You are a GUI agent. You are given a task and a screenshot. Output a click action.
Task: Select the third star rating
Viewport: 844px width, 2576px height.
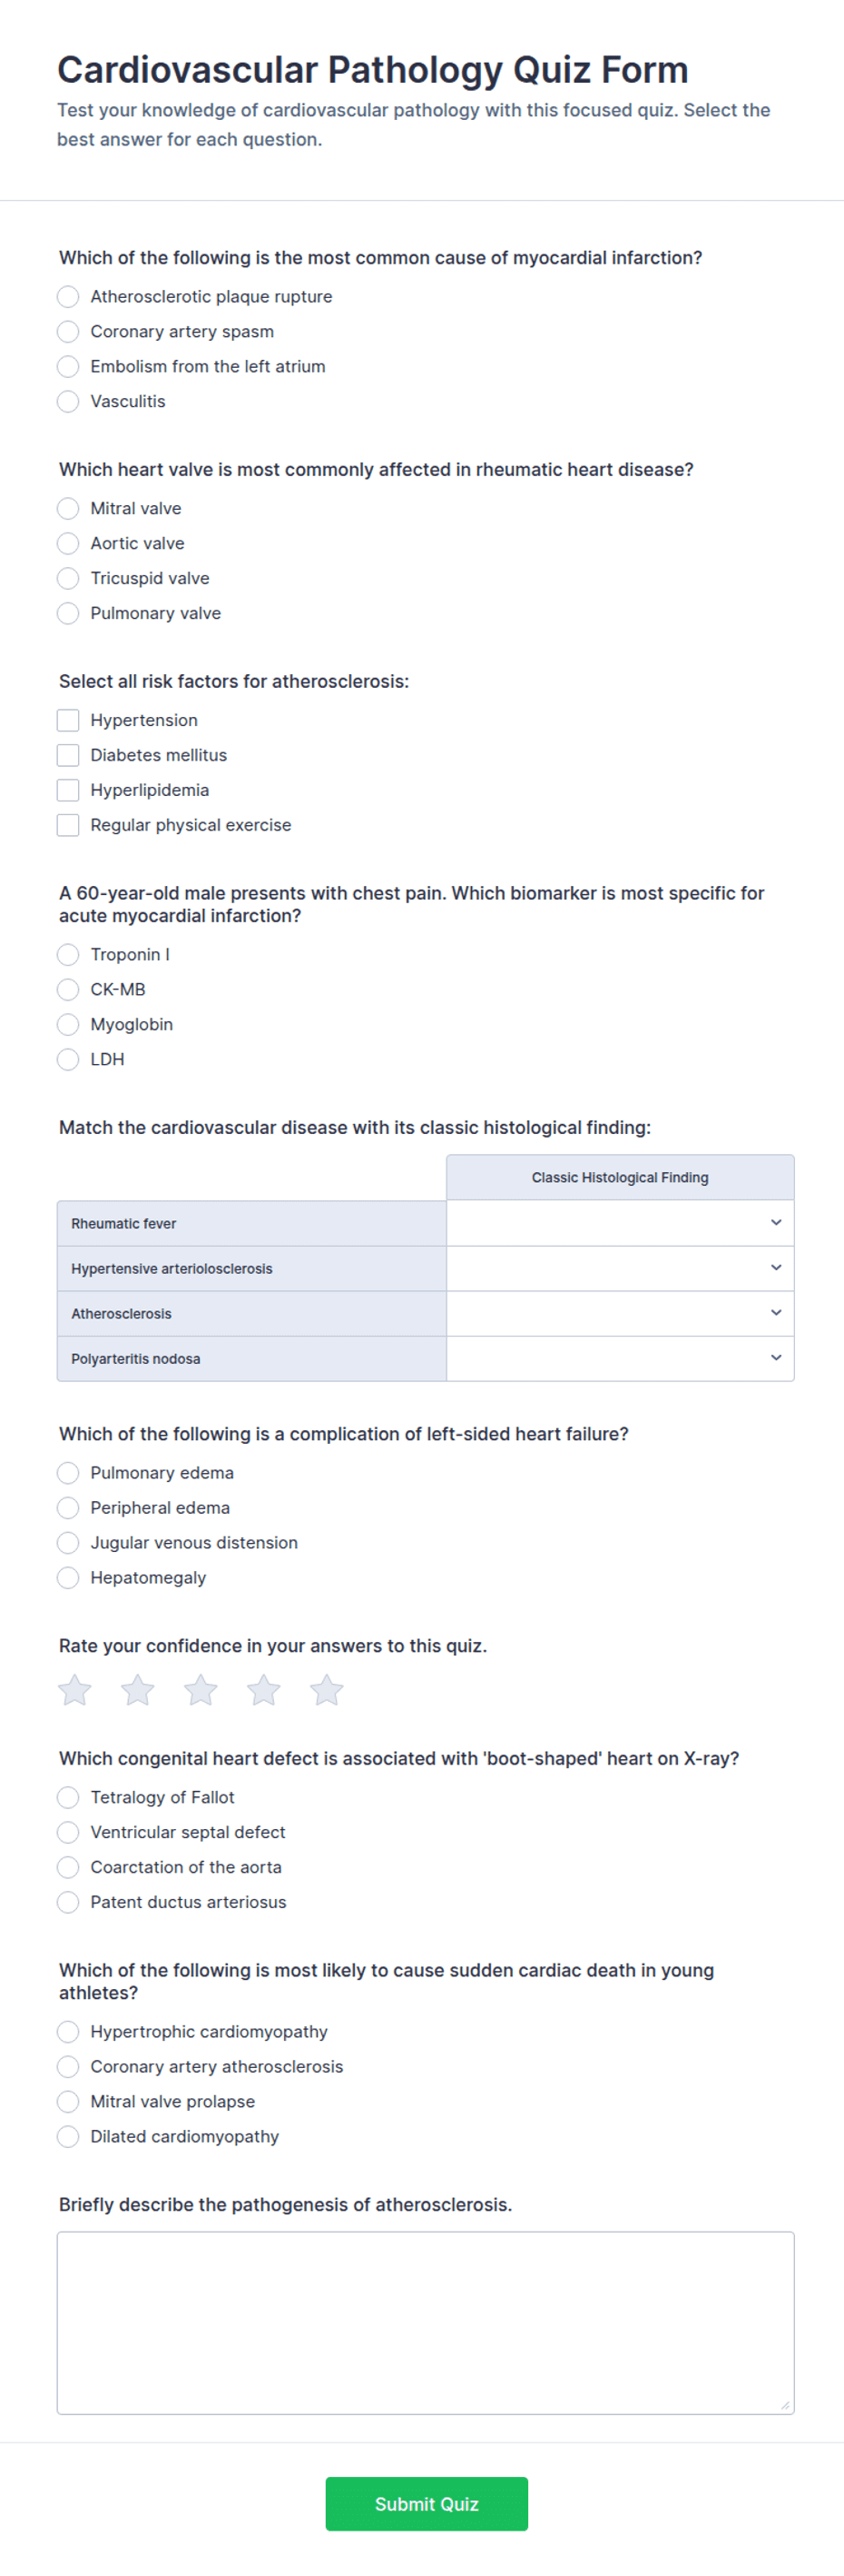201,1690
